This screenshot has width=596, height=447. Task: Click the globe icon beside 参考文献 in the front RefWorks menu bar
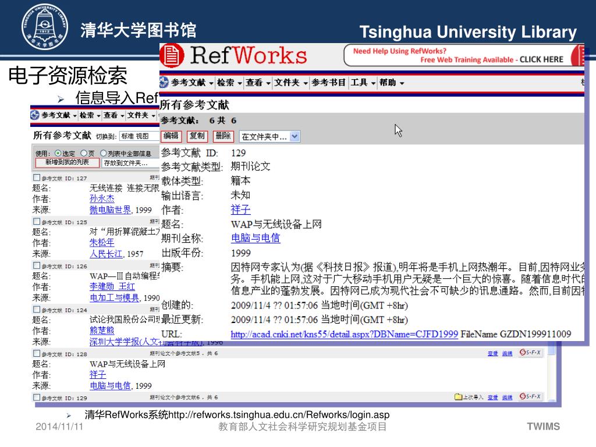point(164,82)
